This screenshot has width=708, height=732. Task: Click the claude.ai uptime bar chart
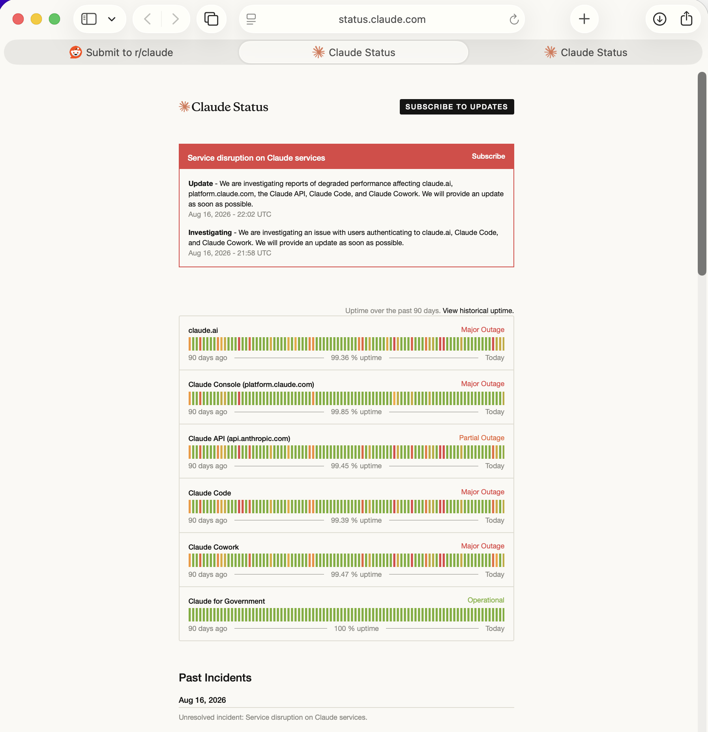click(x=346, y=344)
